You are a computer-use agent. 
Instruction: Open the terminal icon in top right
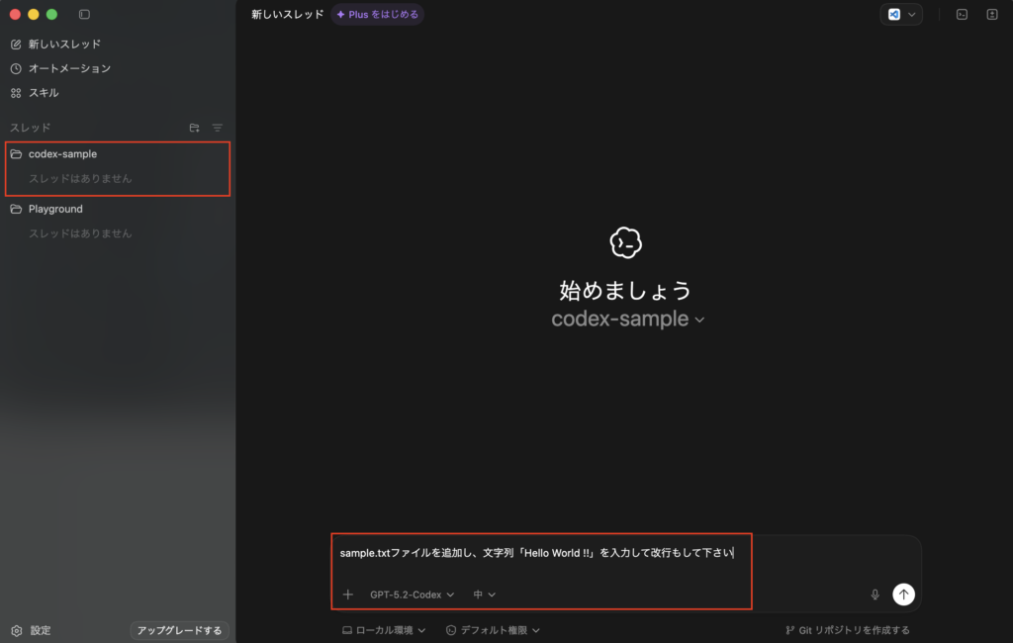(x=962, y=15)
